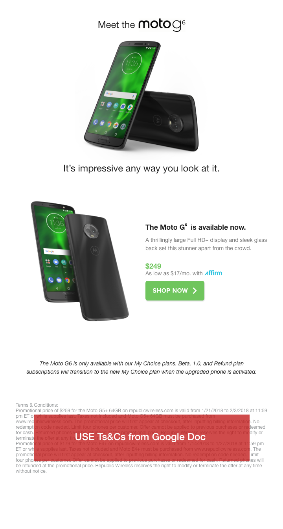Click the green SHOP NOW button
283x529 pixels.
coord(175,291)
